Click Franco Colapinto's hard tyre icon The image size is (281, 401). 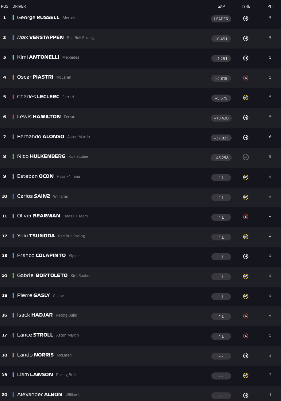click(x=245, y=256)
